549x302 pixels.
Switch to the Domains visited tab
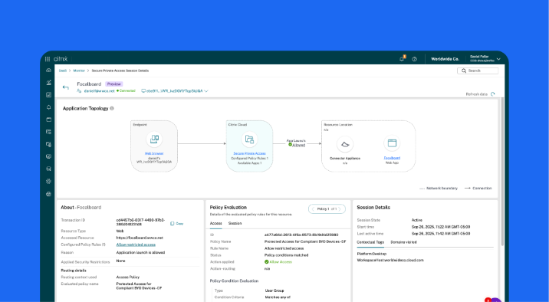coord(403,242)
